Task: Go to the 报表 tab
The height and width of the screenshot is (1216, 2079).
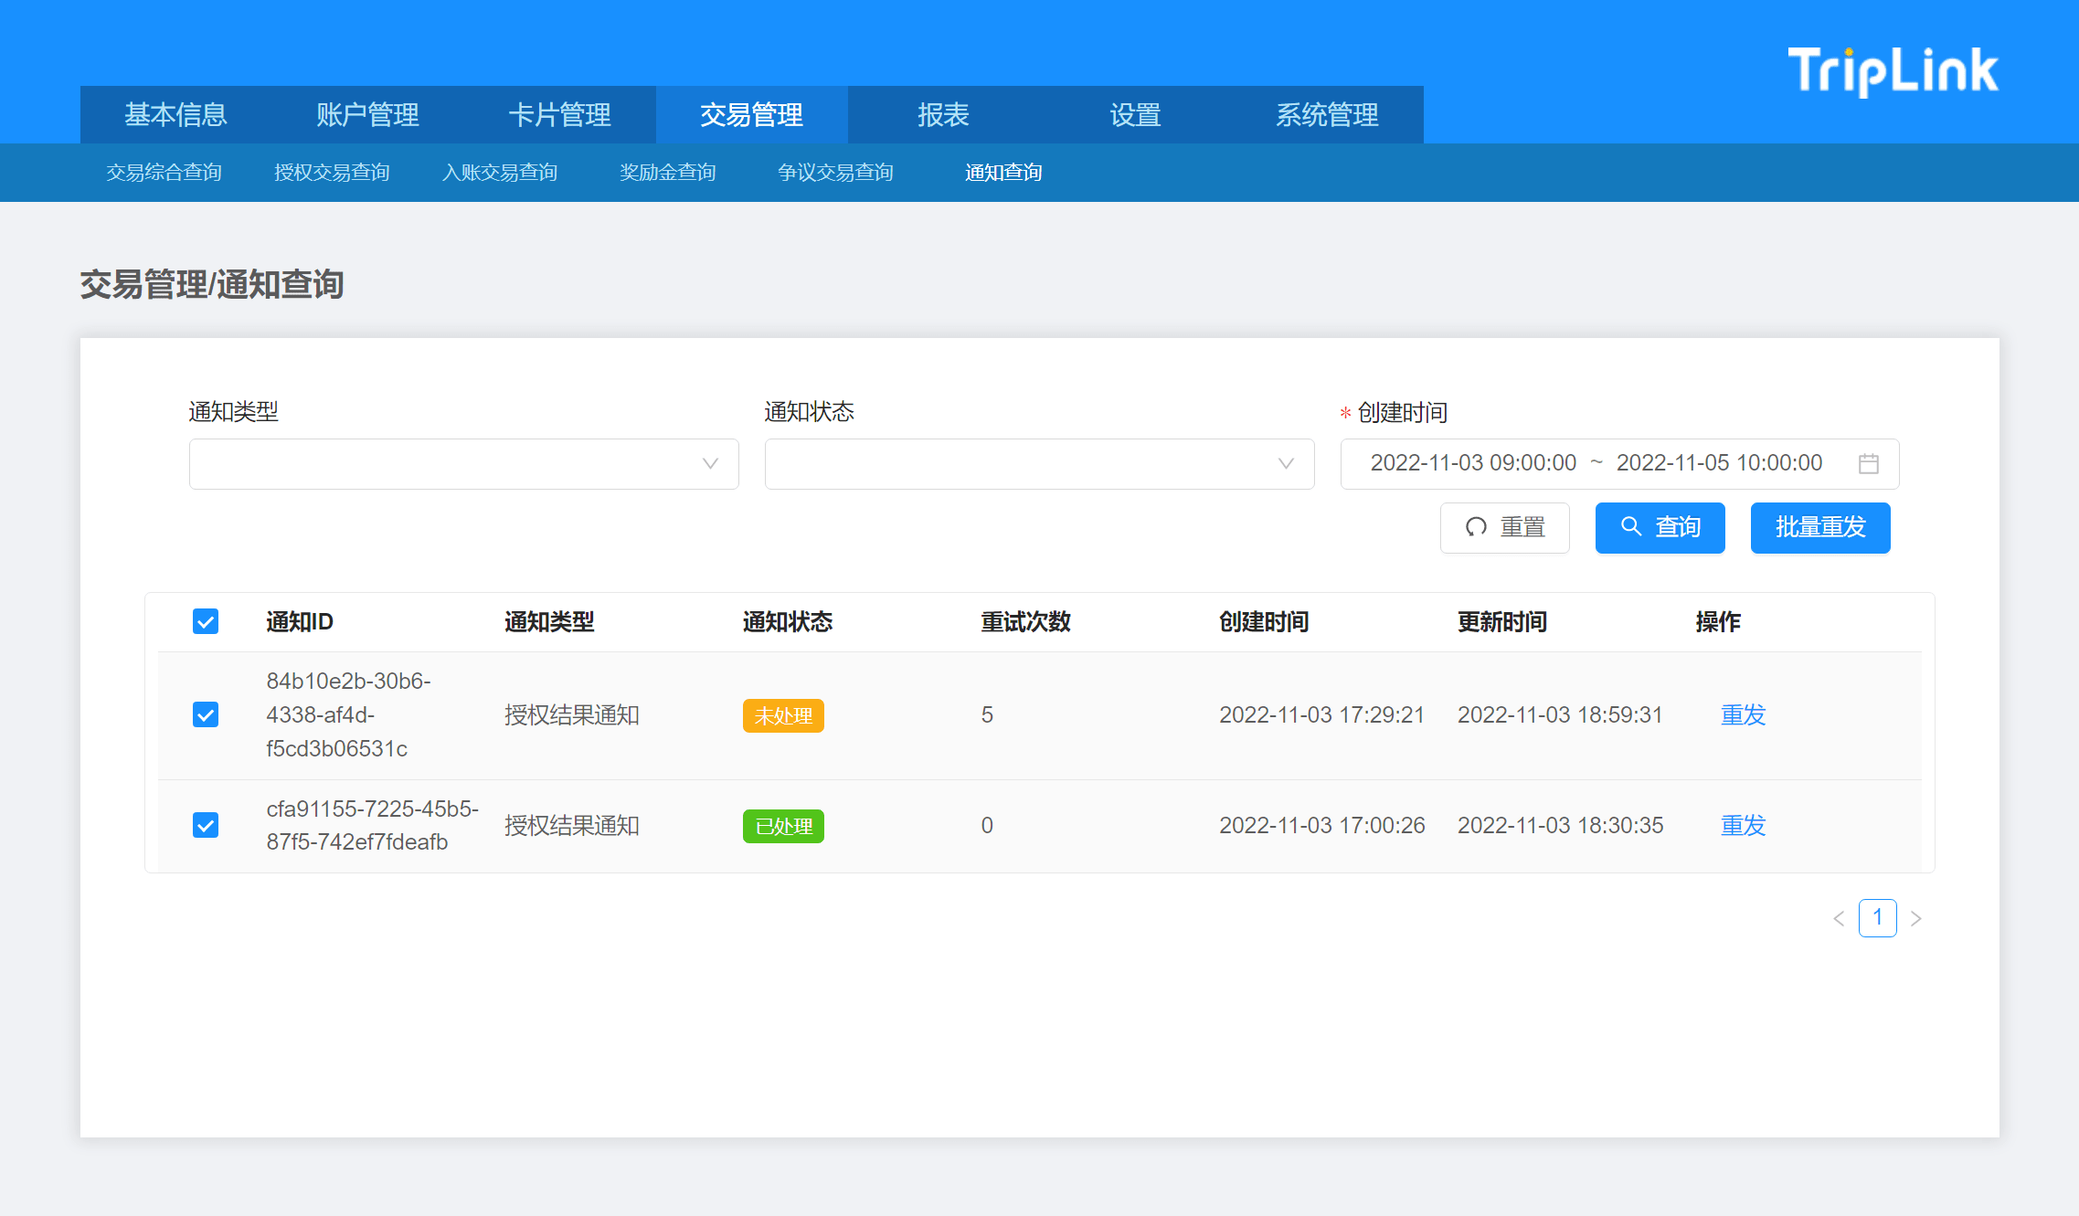Action: coord(943,115)
